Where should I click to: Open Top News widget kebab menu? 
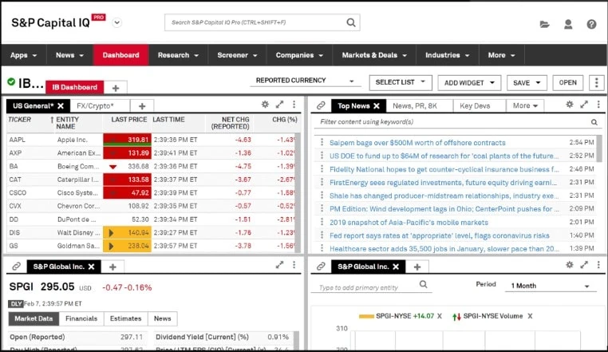(598, 104)
